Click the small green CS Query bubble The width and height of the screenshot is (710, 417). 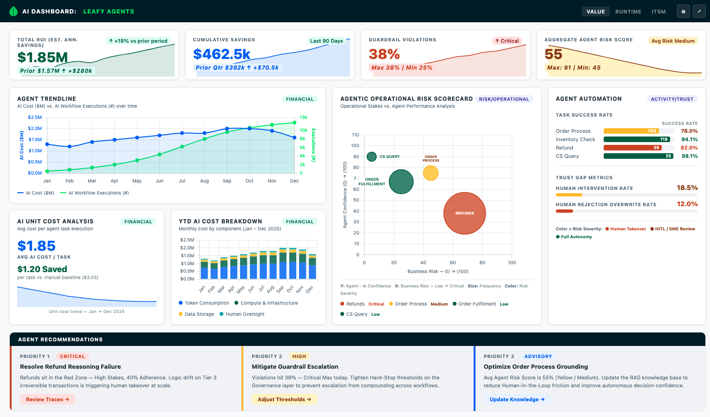pos(371,156)
